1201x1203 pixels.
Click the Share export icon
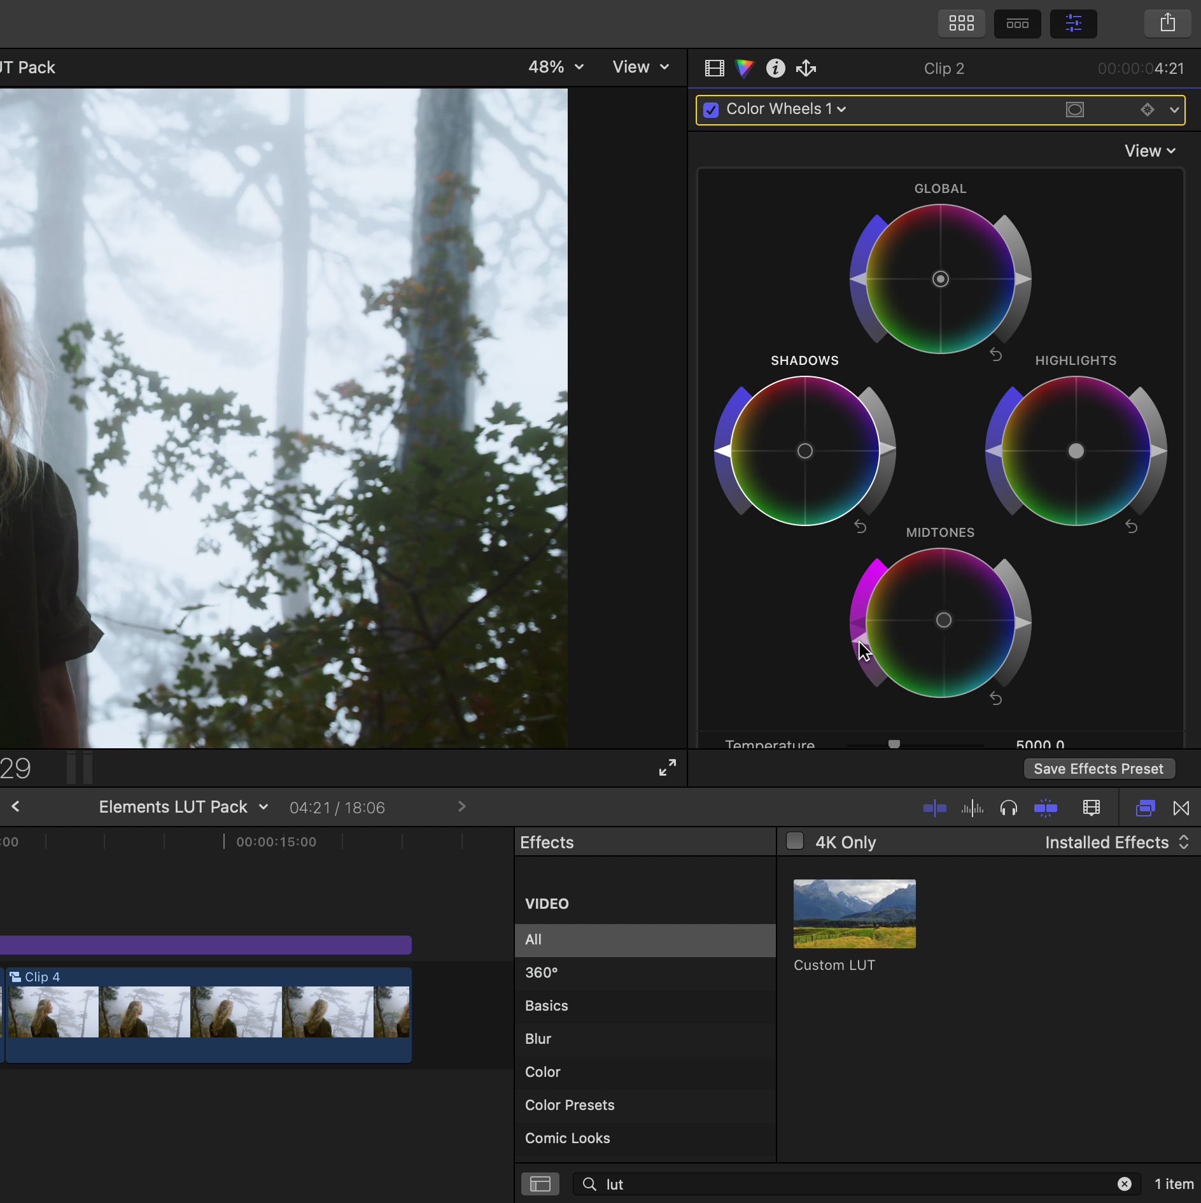1167,24
